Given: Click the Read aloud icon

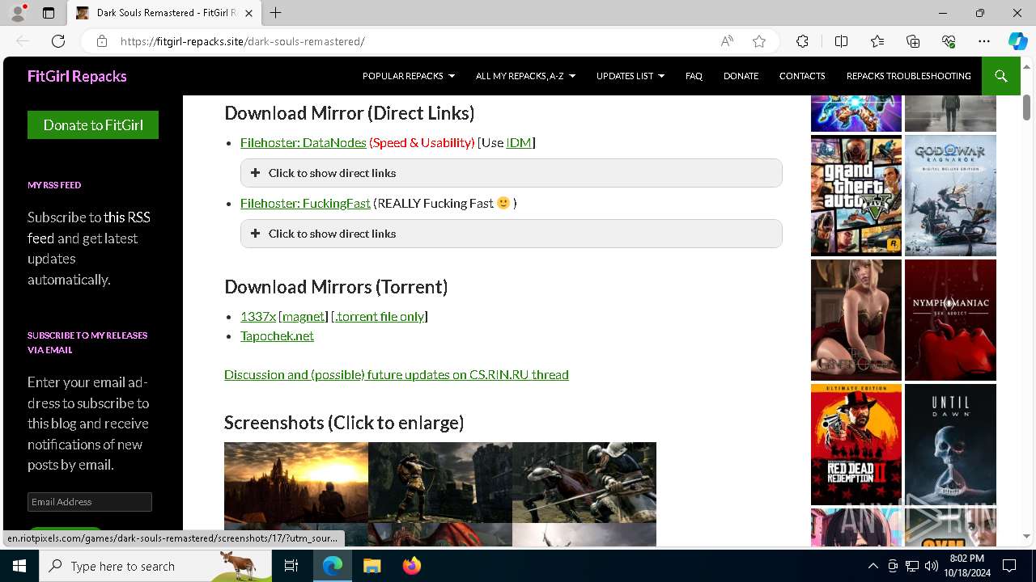Looking at the screenshot, I should (x=727, y=41).
